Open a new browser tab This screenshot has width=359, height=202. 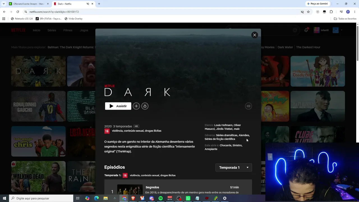pos(99,4)
